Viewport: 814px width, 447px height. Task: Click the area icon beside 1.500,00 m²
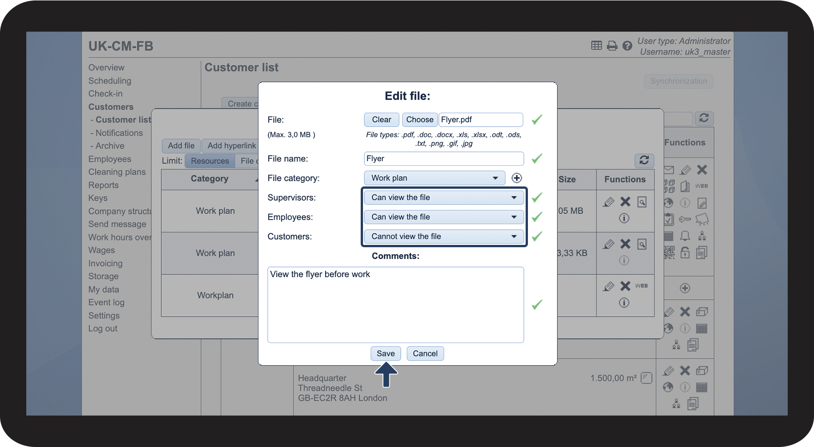click(x=646, y=378)
